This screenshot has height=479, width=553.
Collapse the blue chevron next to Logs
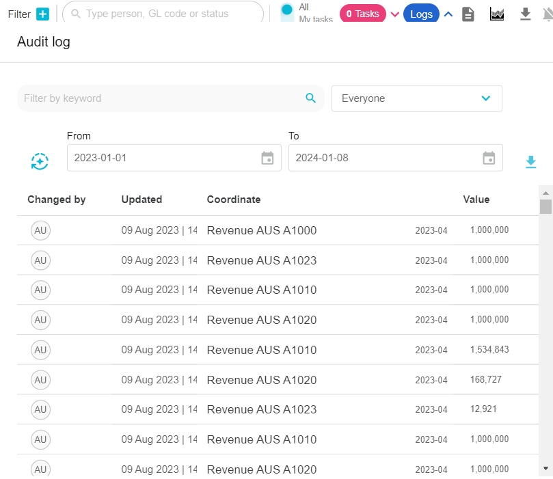pos(448,14)
